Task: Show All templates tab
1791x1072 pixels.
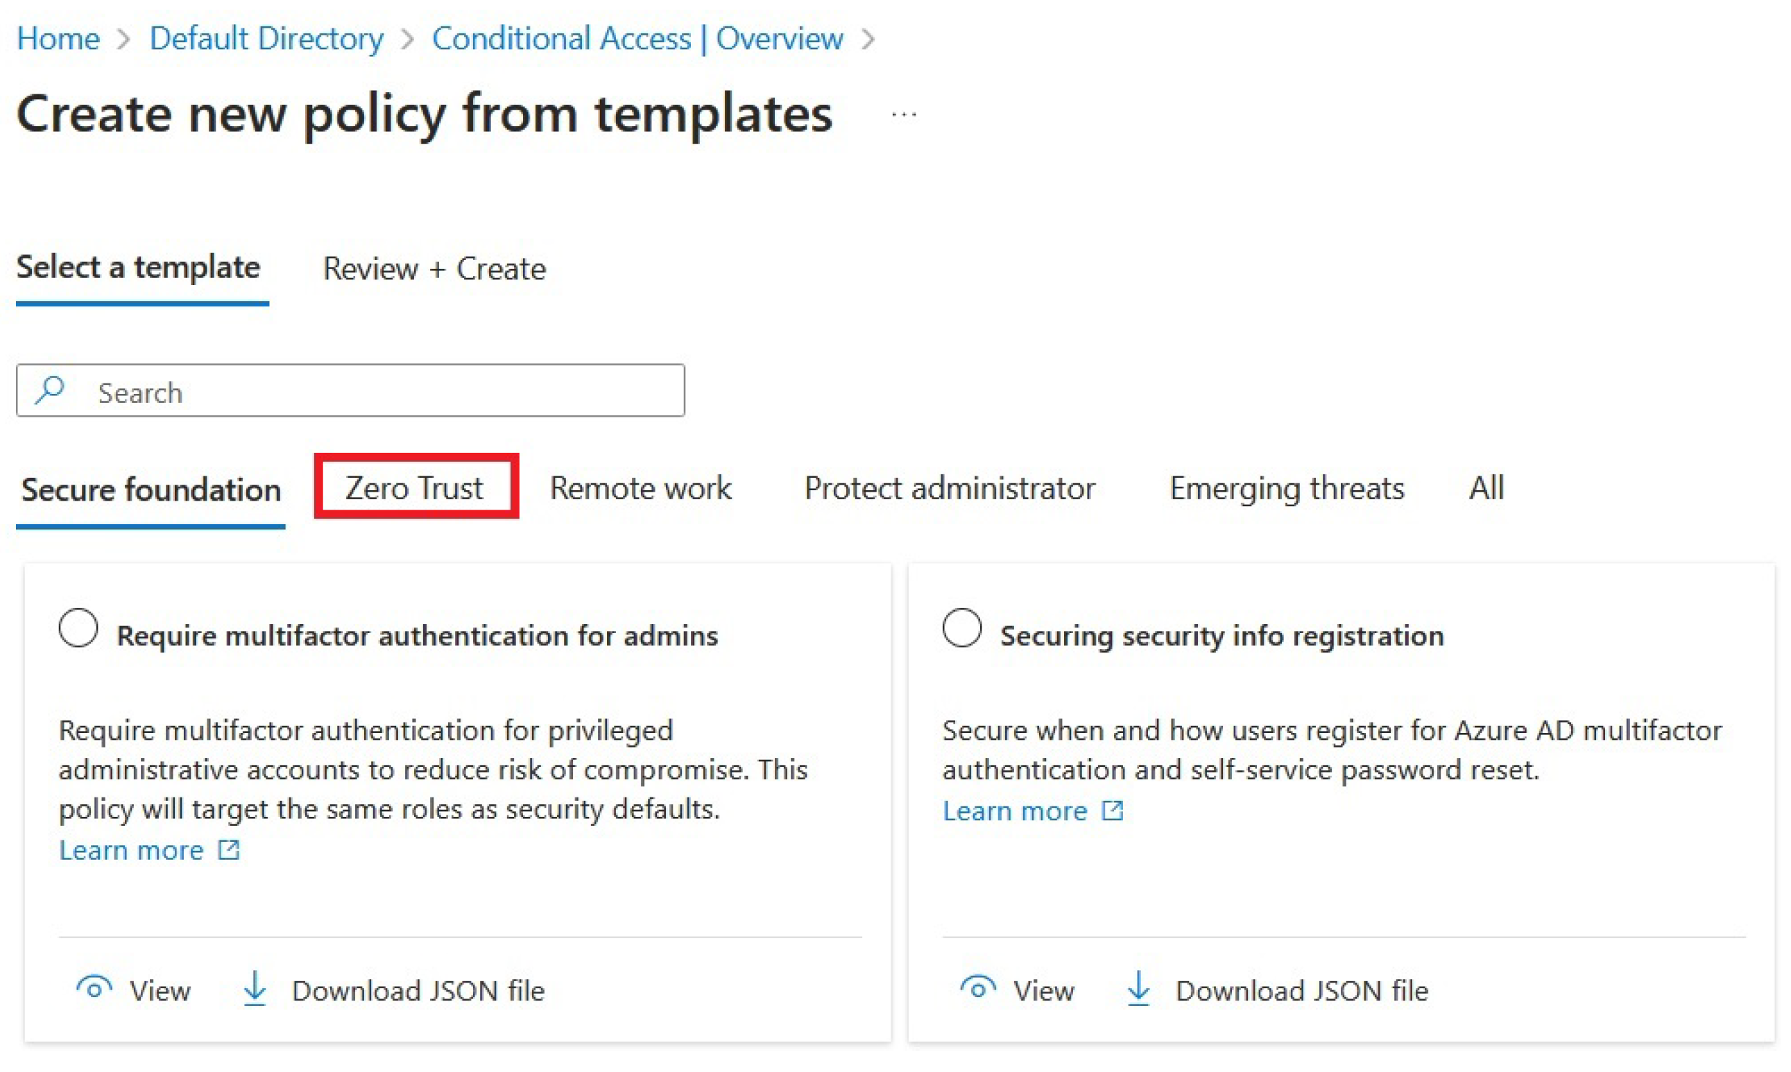Action: (x=1486, y=487)
